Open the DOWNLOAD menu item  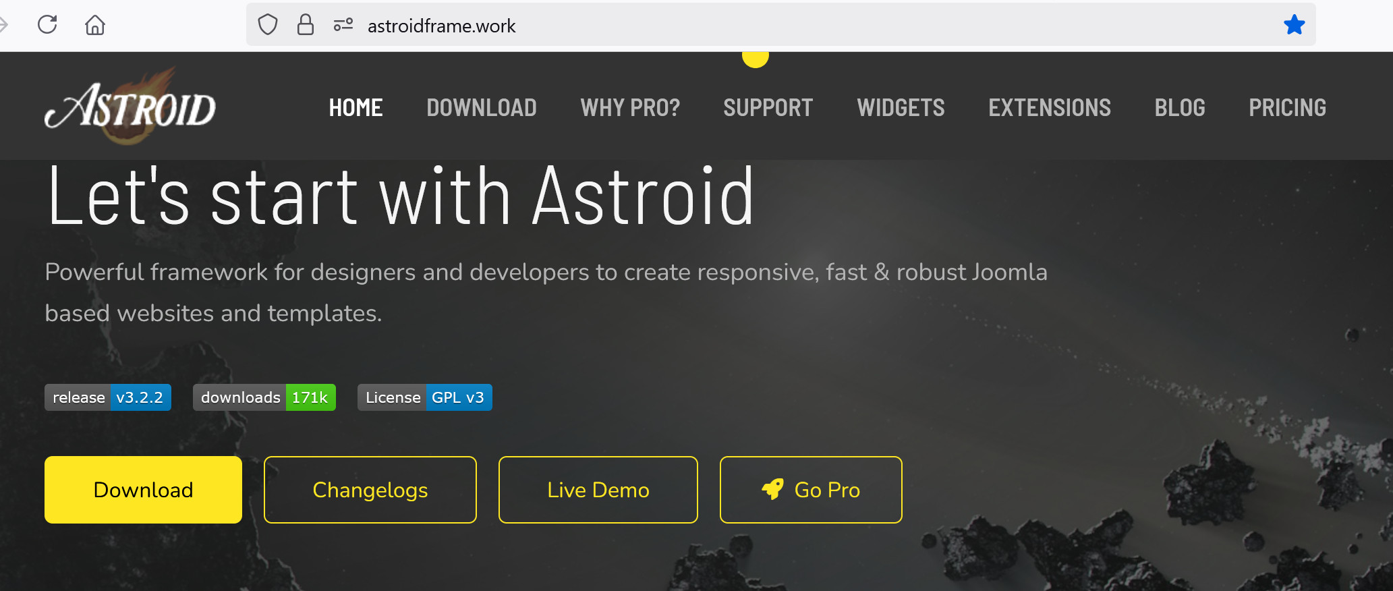click(482, 107)
